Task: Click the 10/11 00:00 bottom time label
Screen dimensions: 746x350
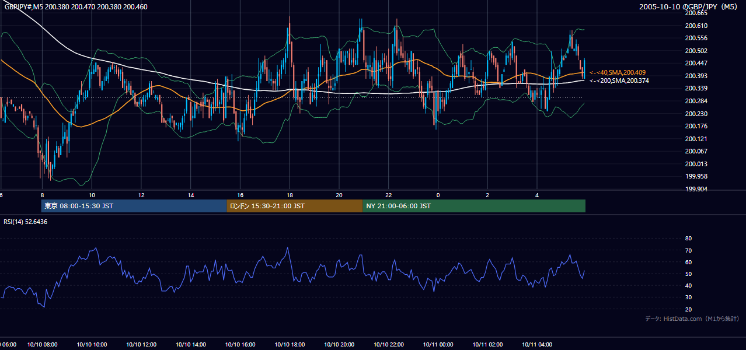Action: 438,345
